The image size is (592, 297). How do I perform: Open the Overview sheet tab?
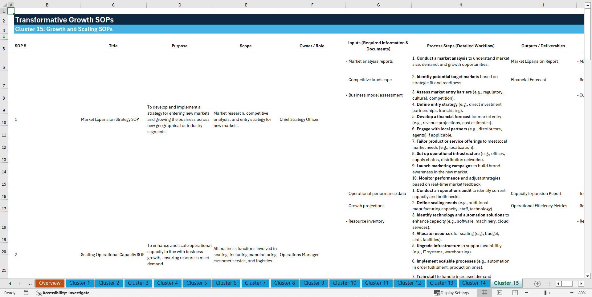pyautogui.click(x=50, y=283)
